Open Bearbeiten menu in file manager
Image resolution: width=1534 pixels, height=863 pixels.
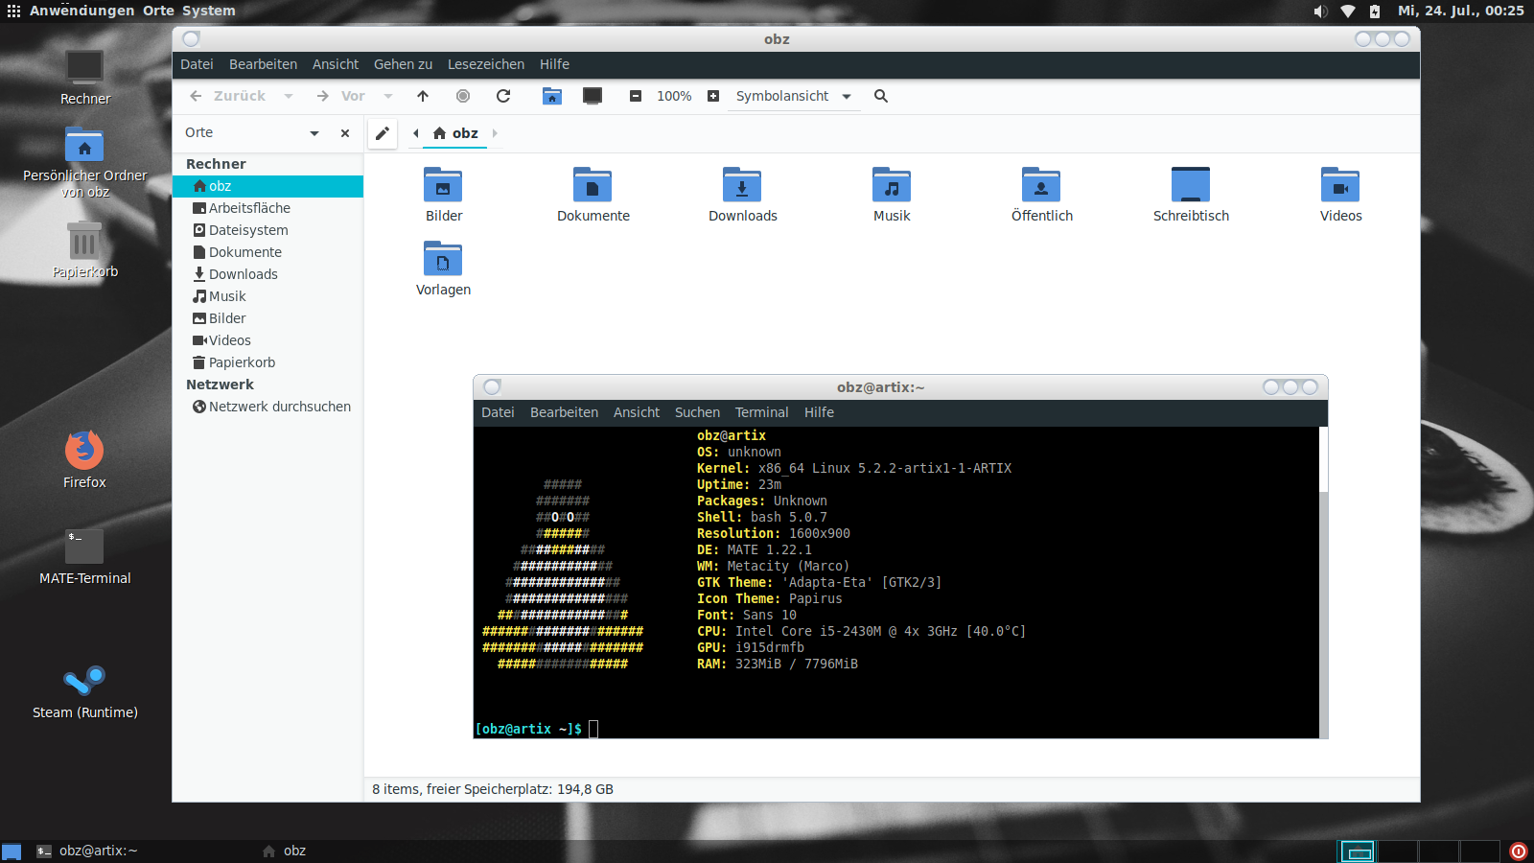pyautogui.click(x=263, y=64)
